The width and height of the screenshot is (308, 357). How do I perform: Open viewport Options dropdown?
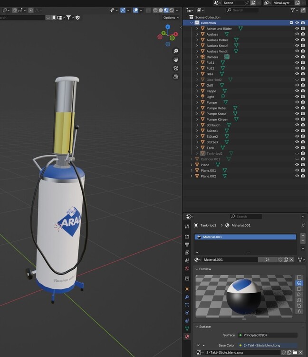tap(171, 18)
